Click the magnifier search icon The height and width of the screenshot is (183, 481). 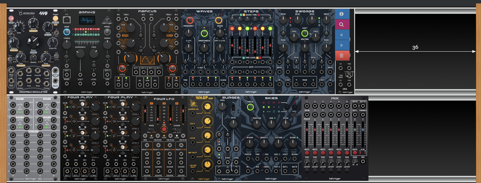coord(342,24)
